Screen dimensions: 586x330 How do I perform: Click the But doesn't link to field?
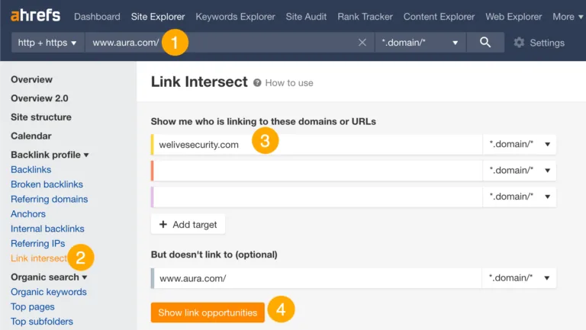click(317, 278)
